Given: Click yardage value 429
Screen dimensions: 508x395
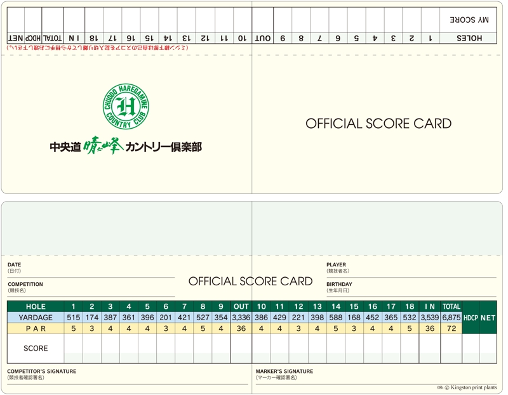Looking at the screenshot, I should [279, 318].
